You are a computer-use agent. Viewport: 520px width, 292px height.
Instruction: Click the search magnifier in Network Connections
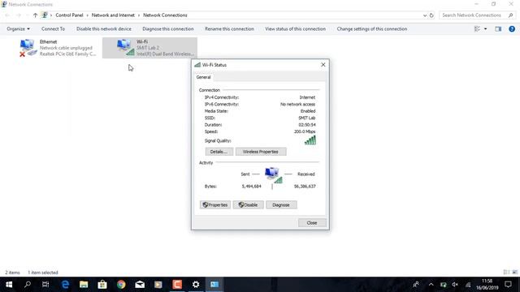pyautogui.click(x=511, y=15)
